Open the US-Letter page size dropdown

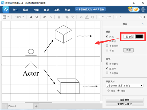coord(124,86)
